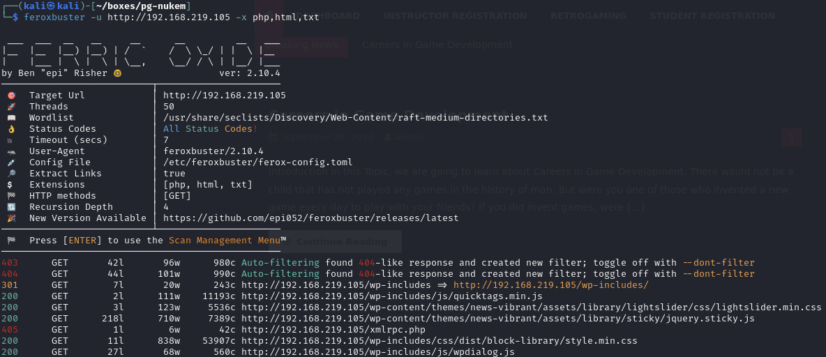Click the book icon beside Wordlist

pos(11,118)
